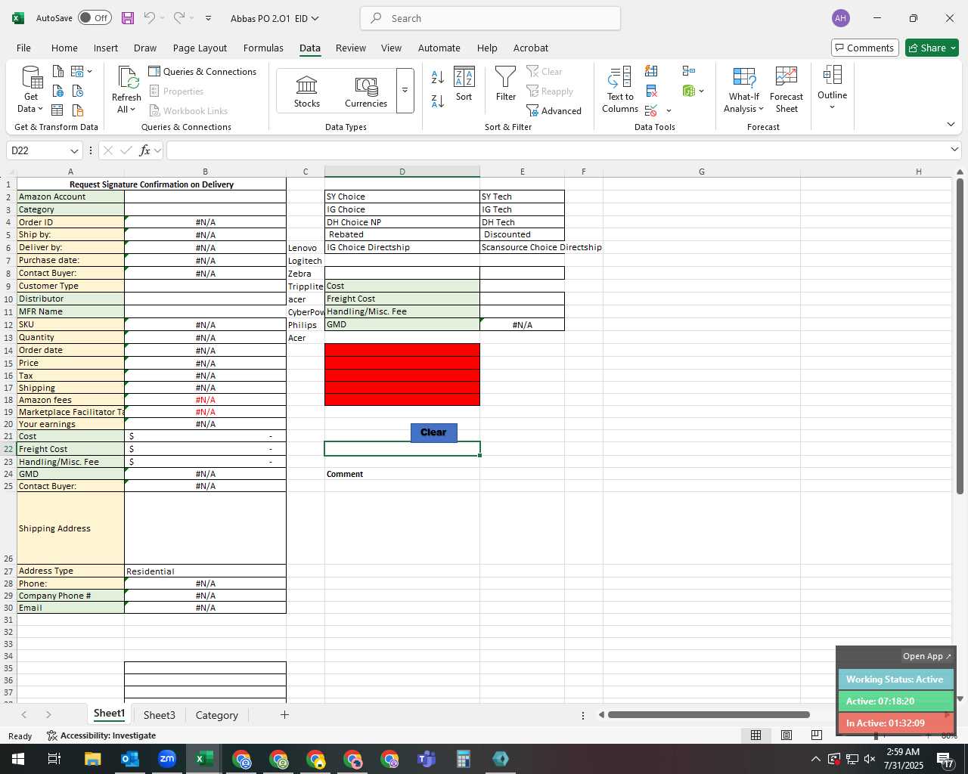The width and height of the screenshot is (968, 774).
Task: Select Currencies data type
Action: coord(366,91)
